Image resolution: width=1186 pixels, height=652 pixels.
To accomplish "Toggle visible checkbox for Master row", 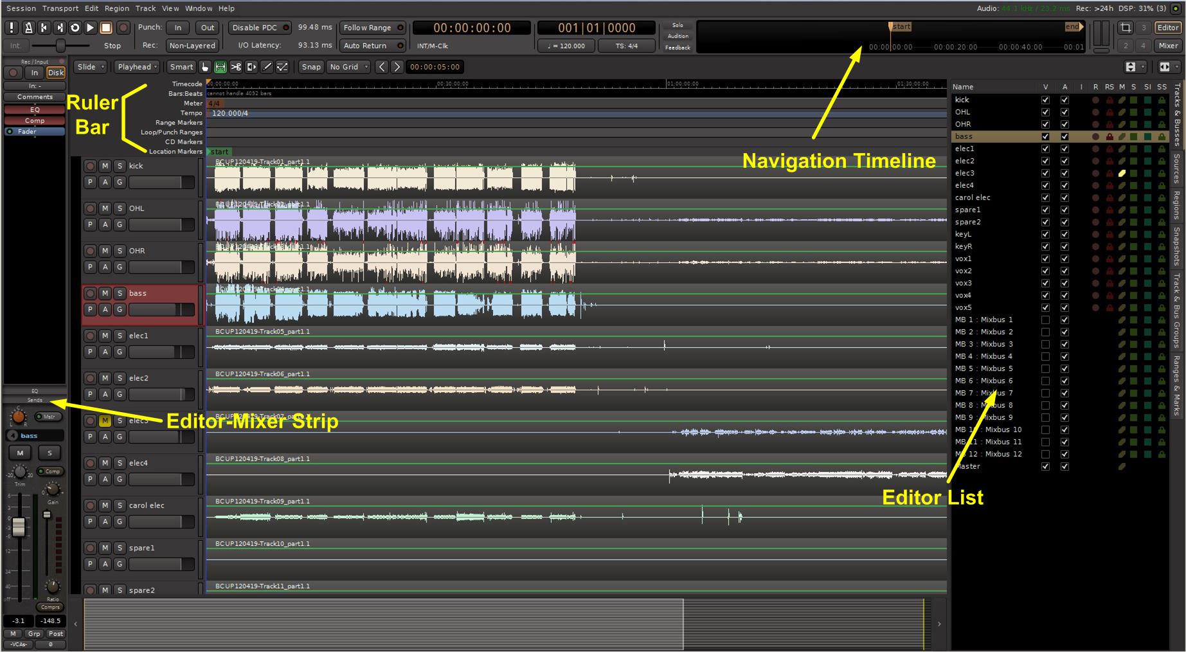I will [1045, 466].
